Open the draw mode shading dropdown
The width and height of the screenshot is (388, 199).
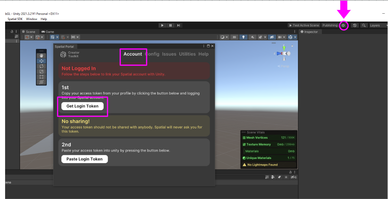click(224, 37)
